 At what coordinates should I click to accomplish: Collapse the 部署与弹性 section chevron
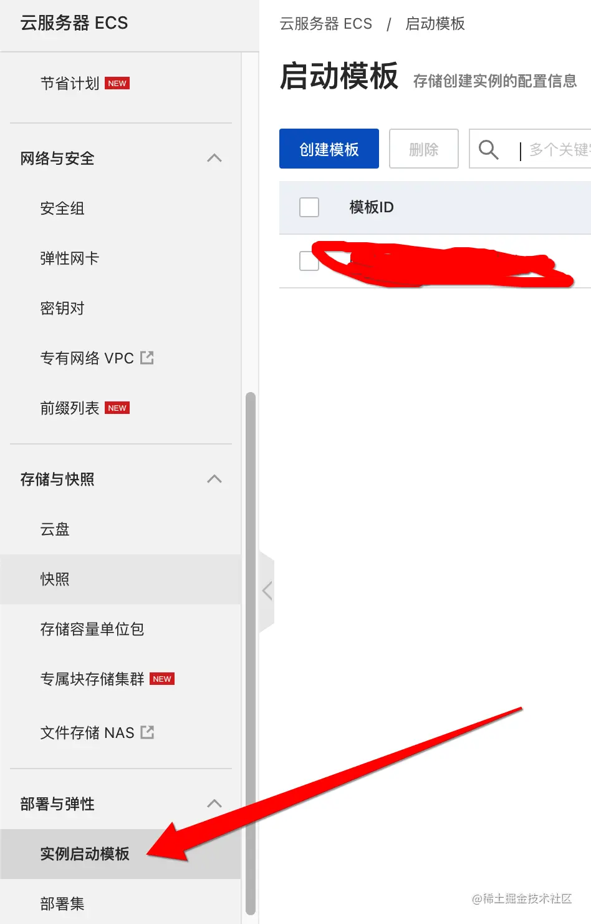click(x=214, y=804)
